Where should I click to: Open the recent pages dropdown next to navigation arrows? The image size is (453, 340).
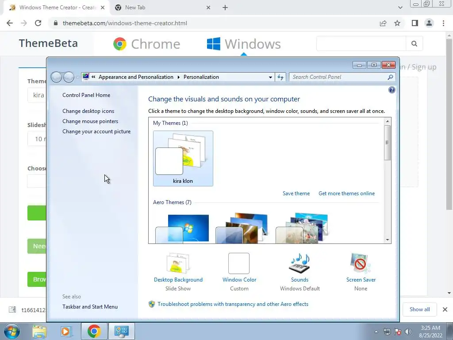tap(77, 77)
